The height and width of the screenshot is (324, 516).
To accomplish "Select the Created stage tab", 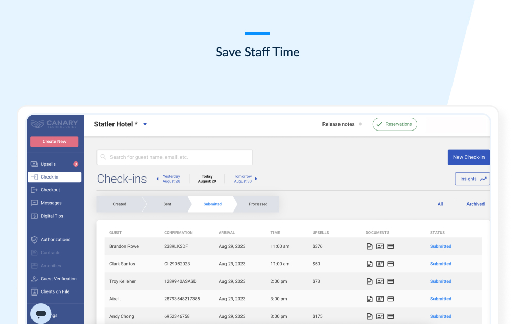I will tap(119, 204).
